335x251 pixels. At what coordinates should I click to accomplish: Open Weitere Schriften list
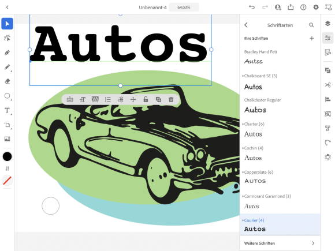(280, 243)
